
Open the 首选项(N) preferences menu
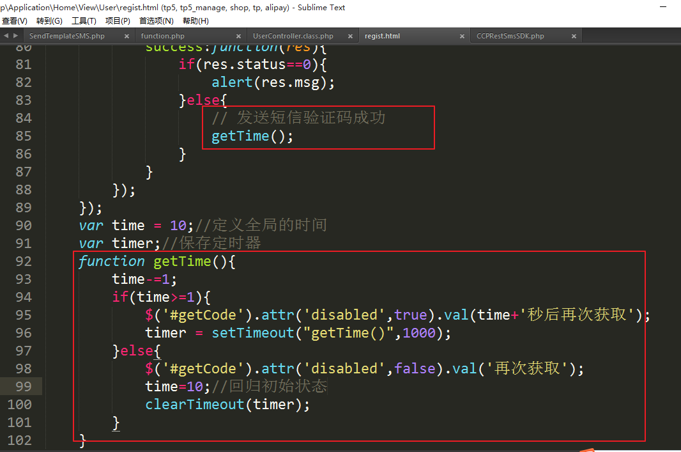pyautogui.click(x=156, y=21)
